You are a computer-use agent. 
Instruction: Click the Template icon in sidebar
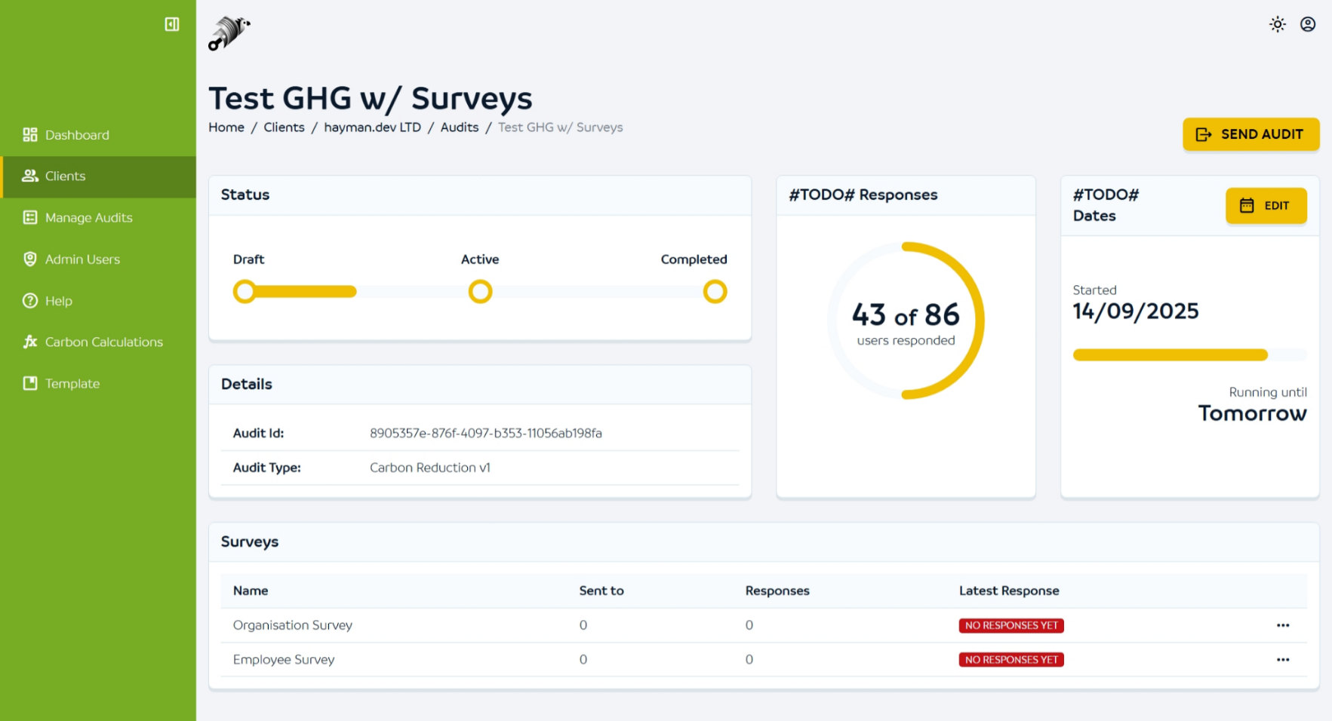click(30, 383)
